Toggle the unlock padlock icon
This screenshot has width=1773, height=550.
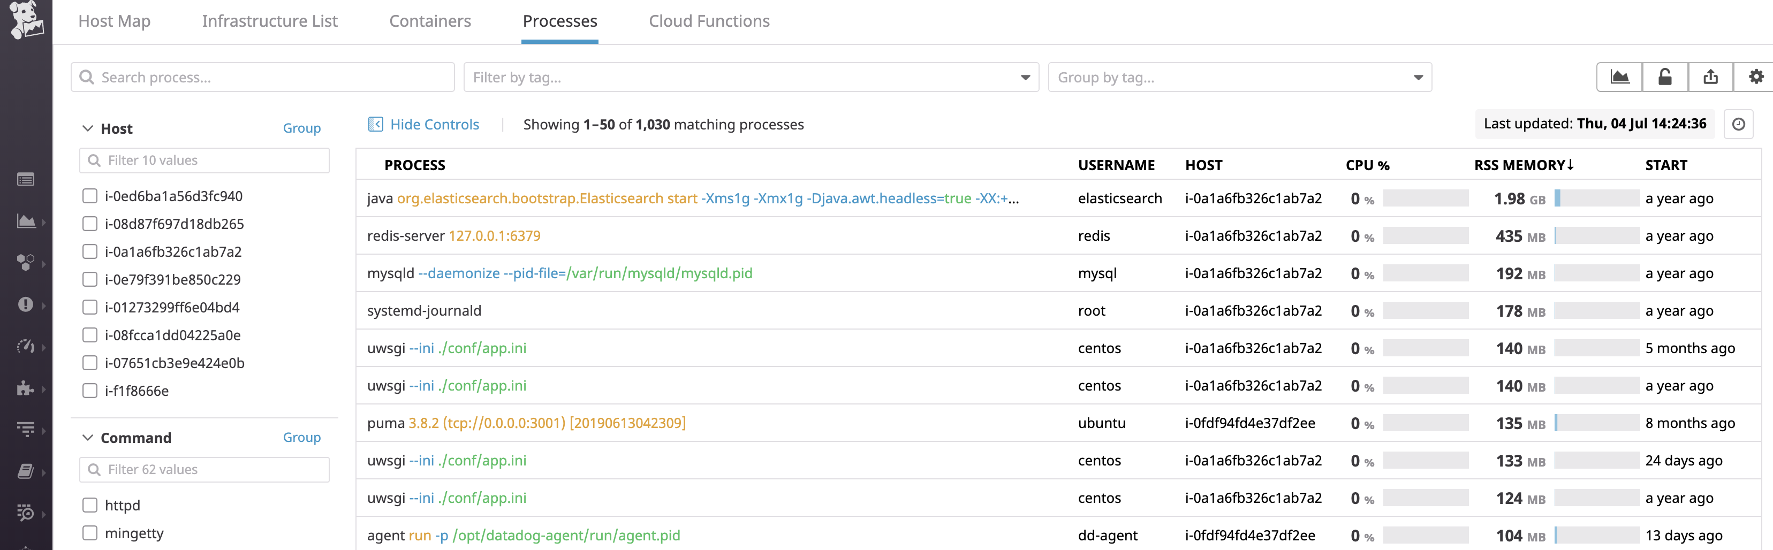[1665, 77]
